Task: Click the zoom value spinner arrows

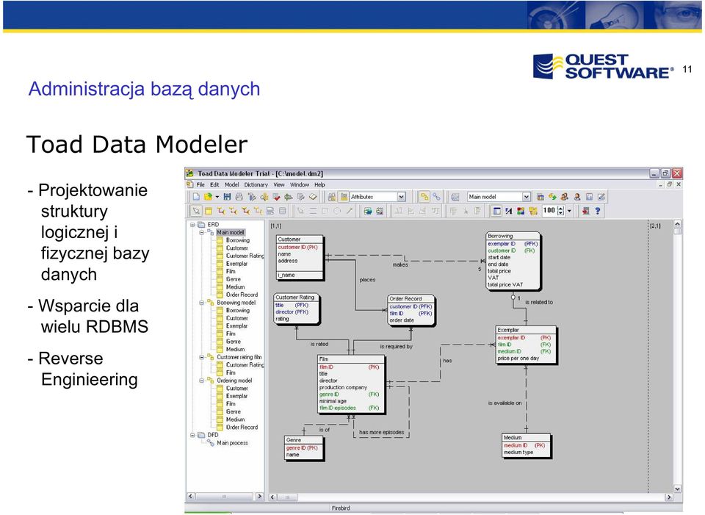Action: point(560,211)
